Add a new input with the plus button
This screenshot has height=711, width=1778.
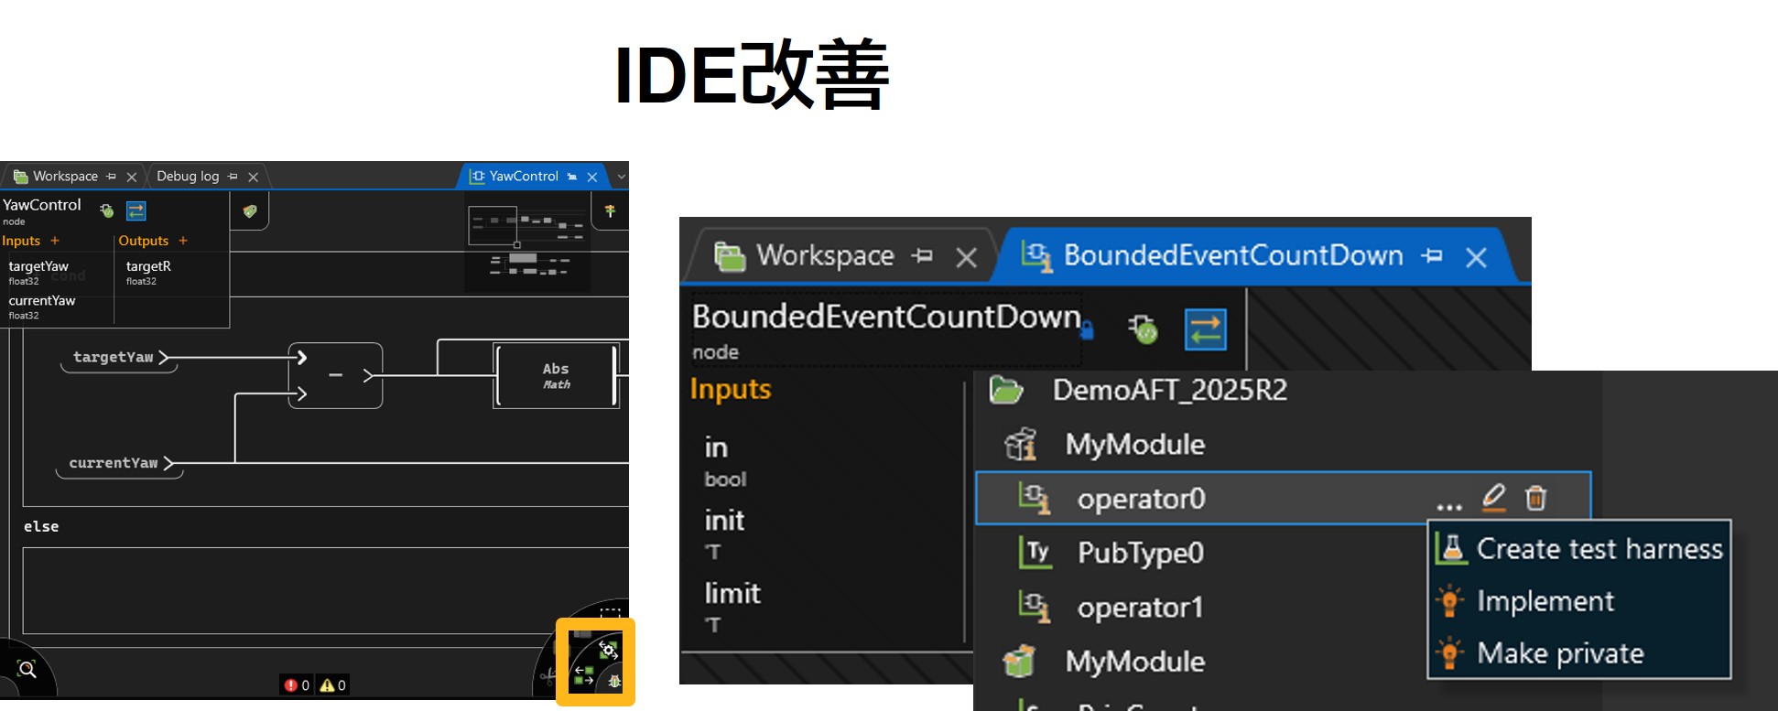(x=55, y=241)
